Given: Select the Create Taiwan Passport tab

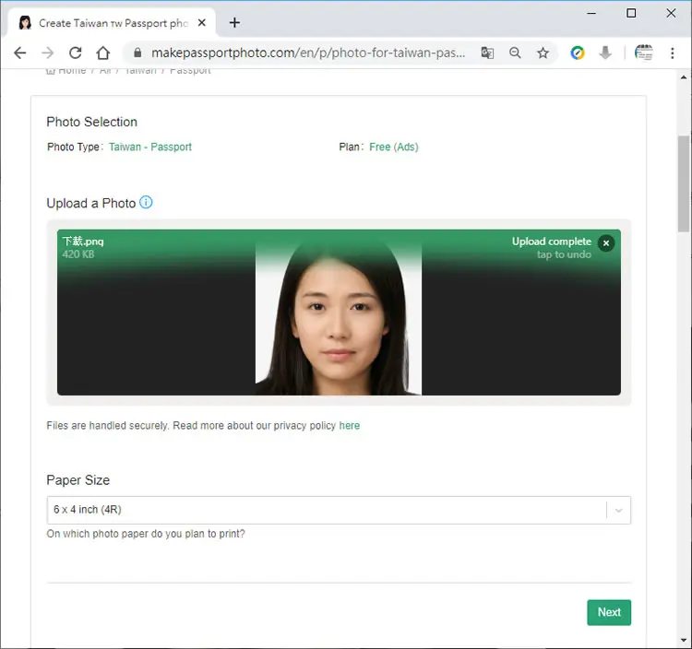Looking at the screenshot, I should 112,23.
